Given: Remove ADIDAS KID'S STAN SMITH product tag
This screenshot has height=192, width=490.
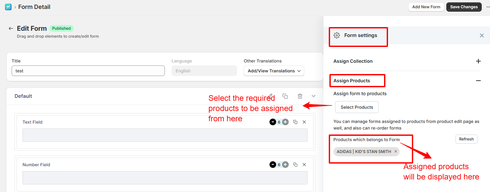Looking at the screenshot, I should coord(395,152).
